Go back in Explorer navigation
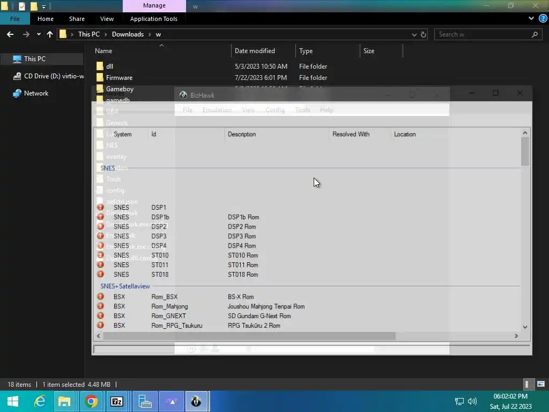This screenshot has width=549, height=412. [x=10, y=34]
